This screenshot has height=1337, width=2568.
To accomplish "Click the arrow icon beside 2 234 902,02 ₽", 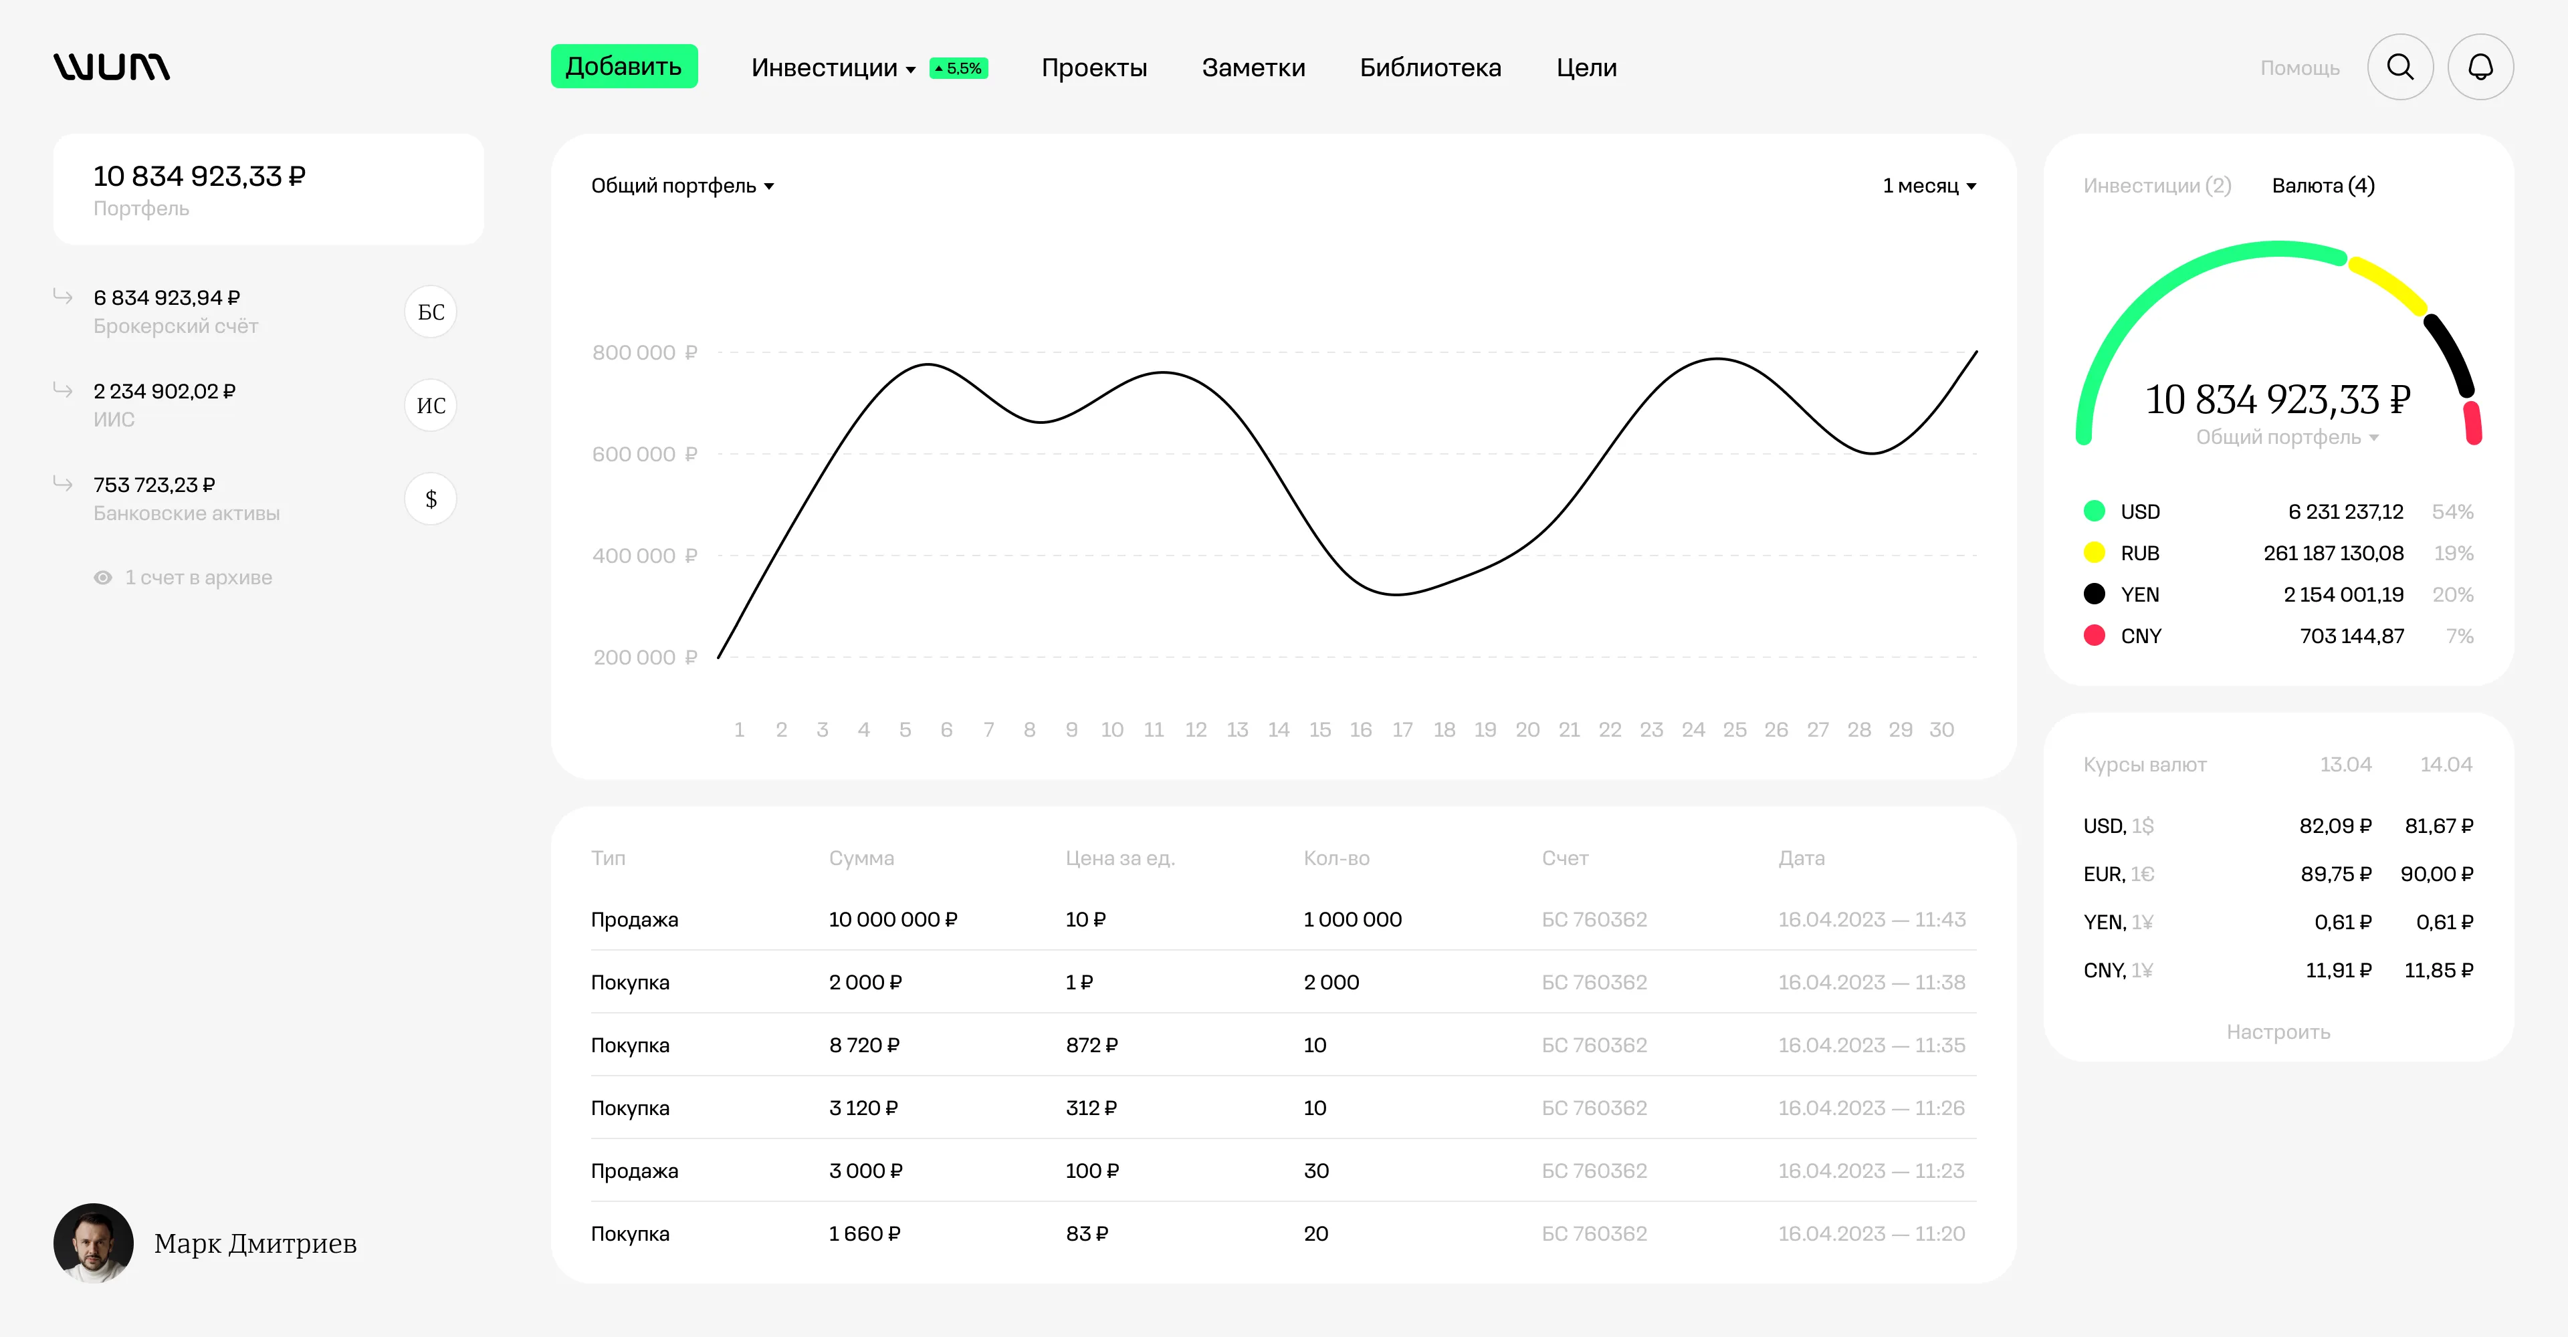I will [63, 390].
